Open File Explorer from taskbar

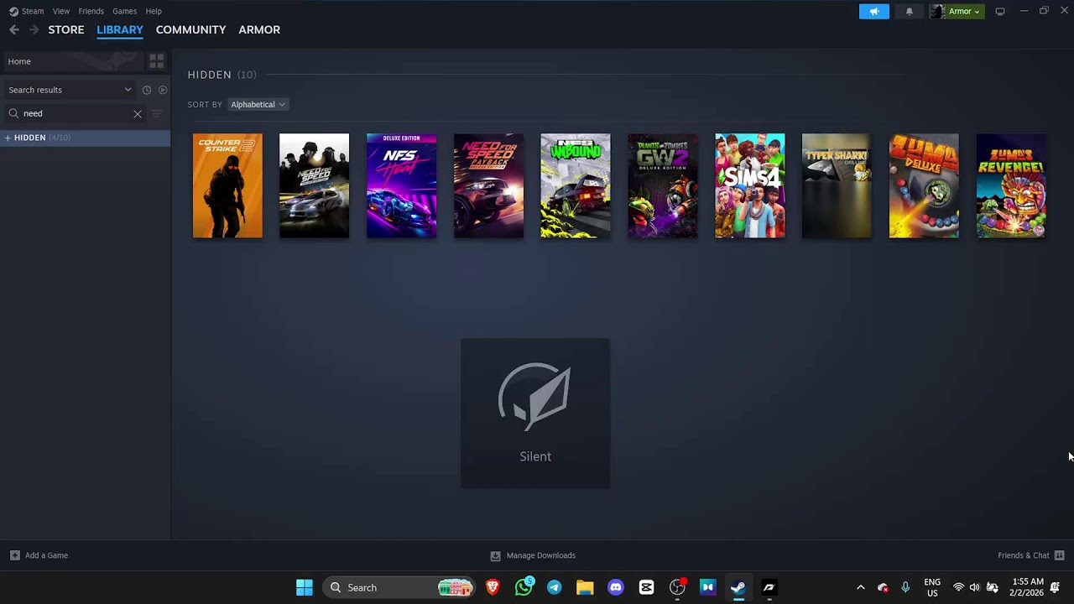pyautogui.click(x=585, y=587)
